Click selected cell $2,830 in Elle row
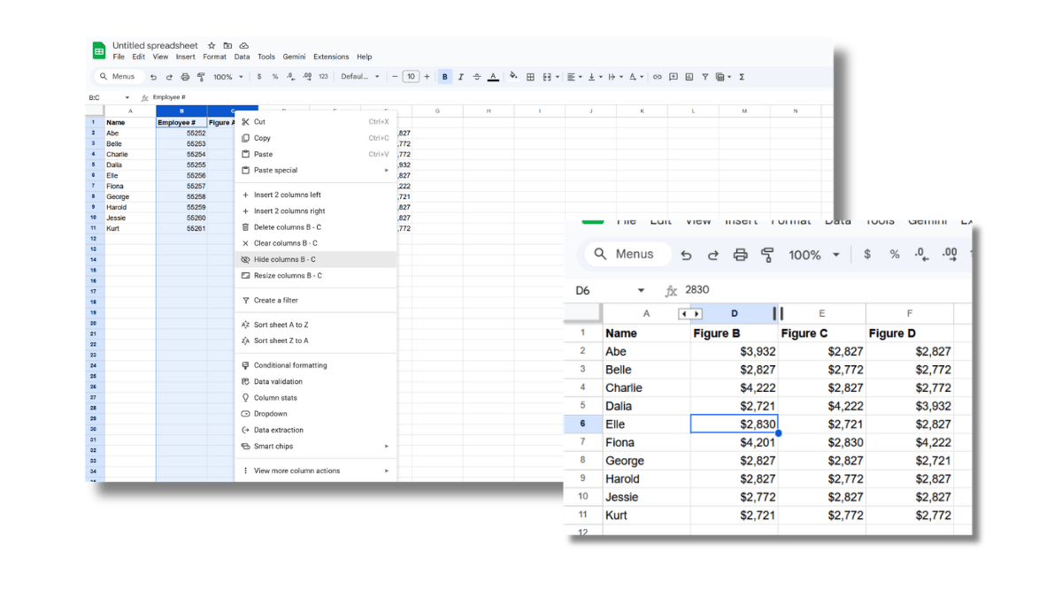The height and width of the screenshot is (597, 1062). click(x=734, y=424)
